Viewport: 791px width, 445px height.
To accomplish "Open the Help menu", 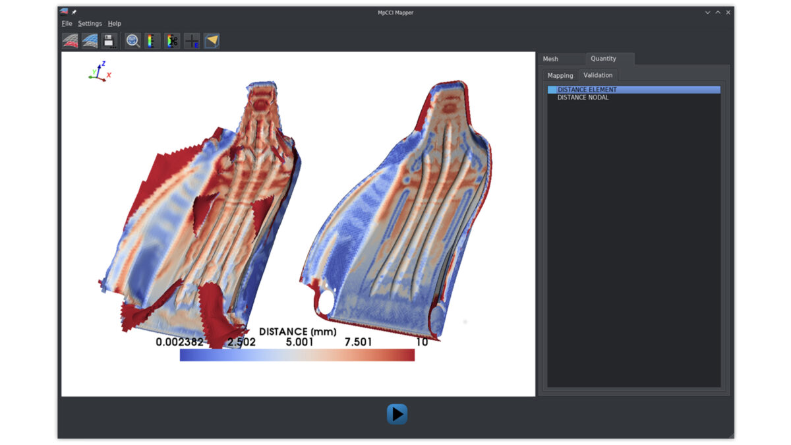I will [114, 23].
